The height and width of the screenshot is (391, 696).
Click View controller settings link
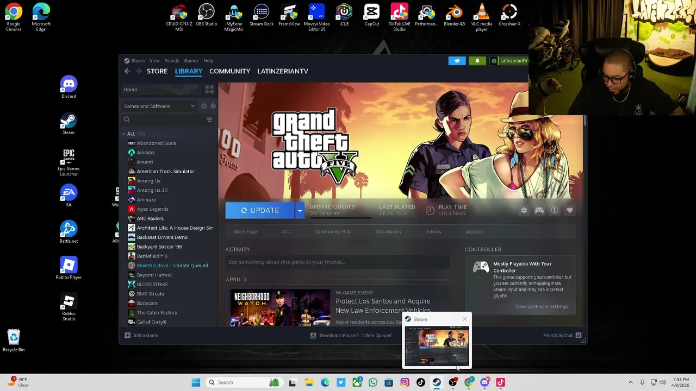point(542,306)
